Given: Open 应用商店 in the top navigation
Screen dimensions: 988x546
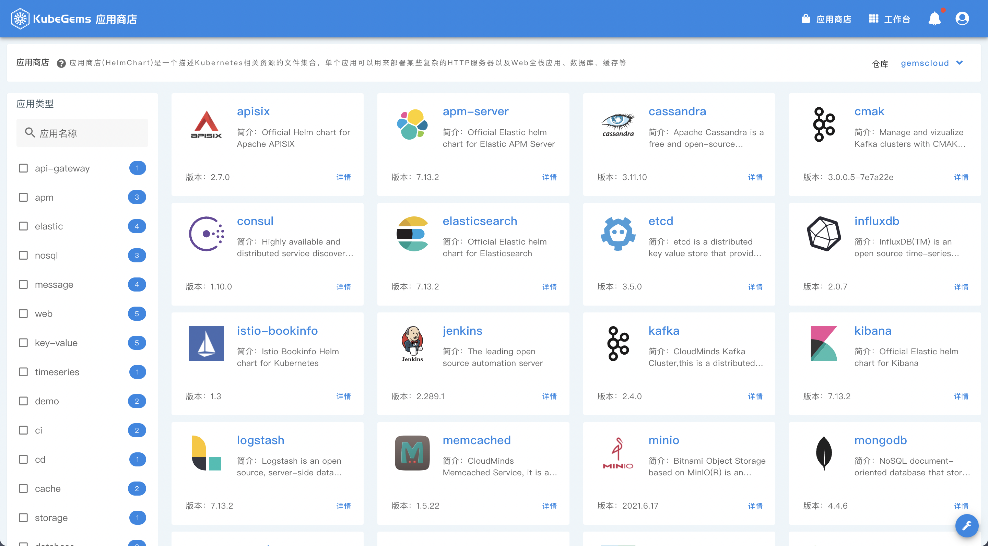Looking at the screenshot, I should click(x=826, y=19).
